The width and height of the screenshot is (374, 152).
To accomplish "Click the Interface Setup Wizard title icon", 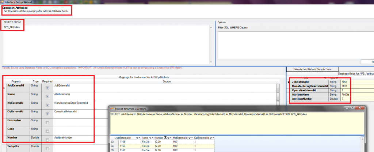I will 3,2.
